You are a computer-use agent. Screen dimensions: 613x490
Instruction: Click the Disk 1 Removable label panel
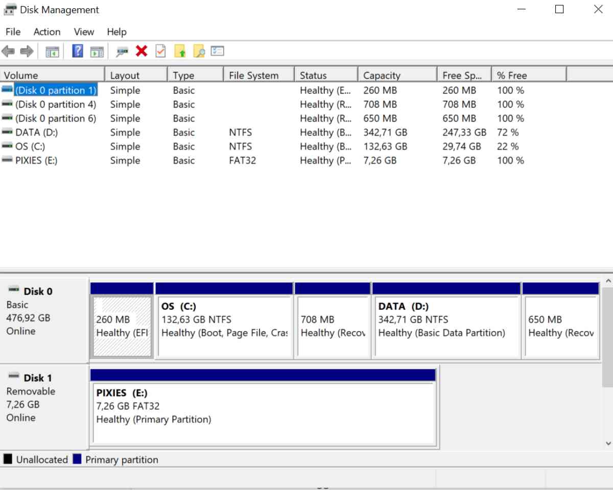[44, 398]
